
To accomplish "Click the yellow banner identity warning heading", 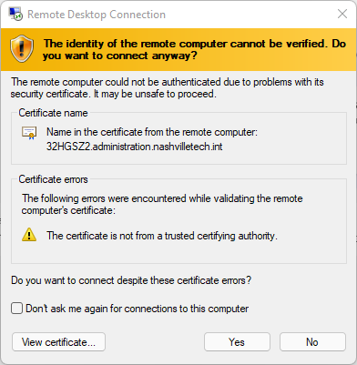I will [x=194, y=49].
